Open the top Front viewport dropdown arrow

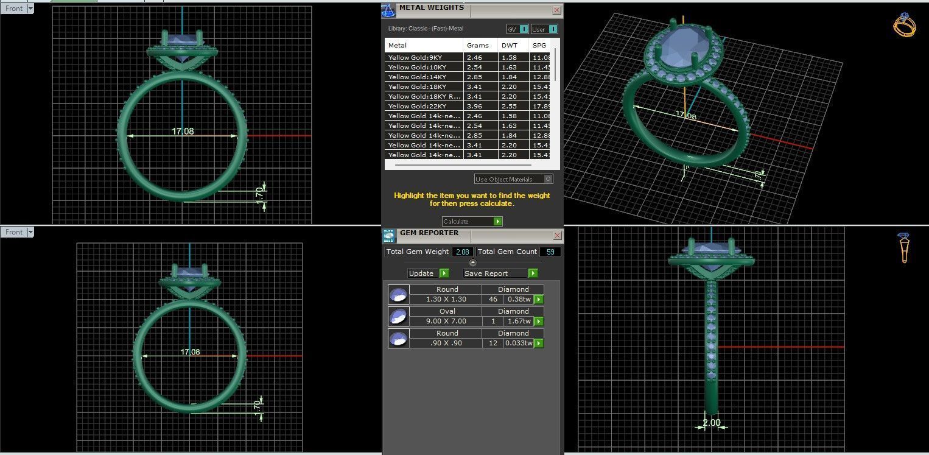point(30,9)
